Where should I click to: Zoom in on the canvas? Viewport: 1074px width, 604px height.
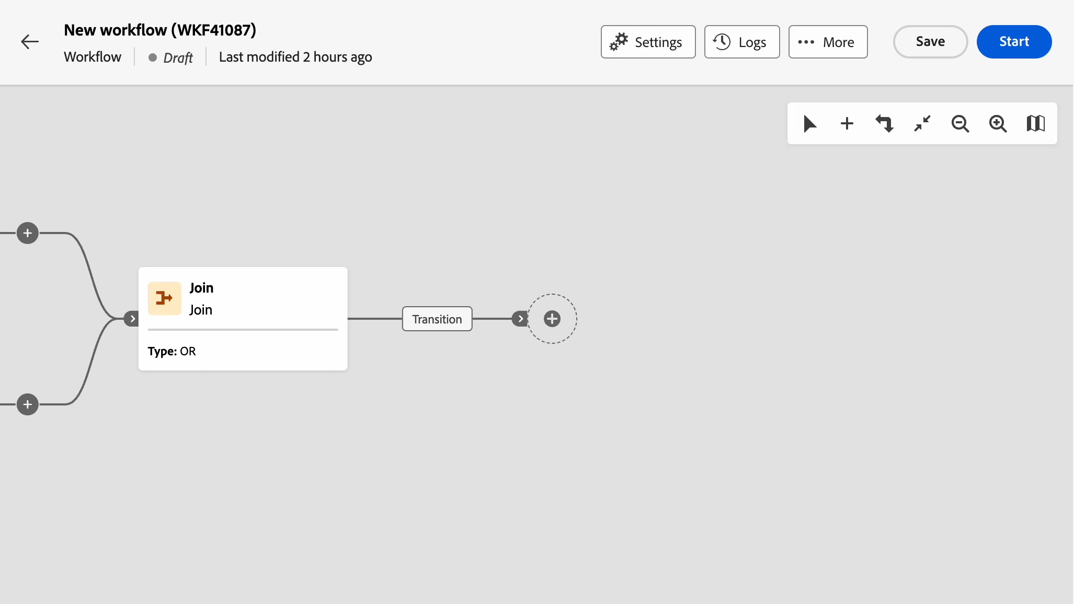coord(998,124)
